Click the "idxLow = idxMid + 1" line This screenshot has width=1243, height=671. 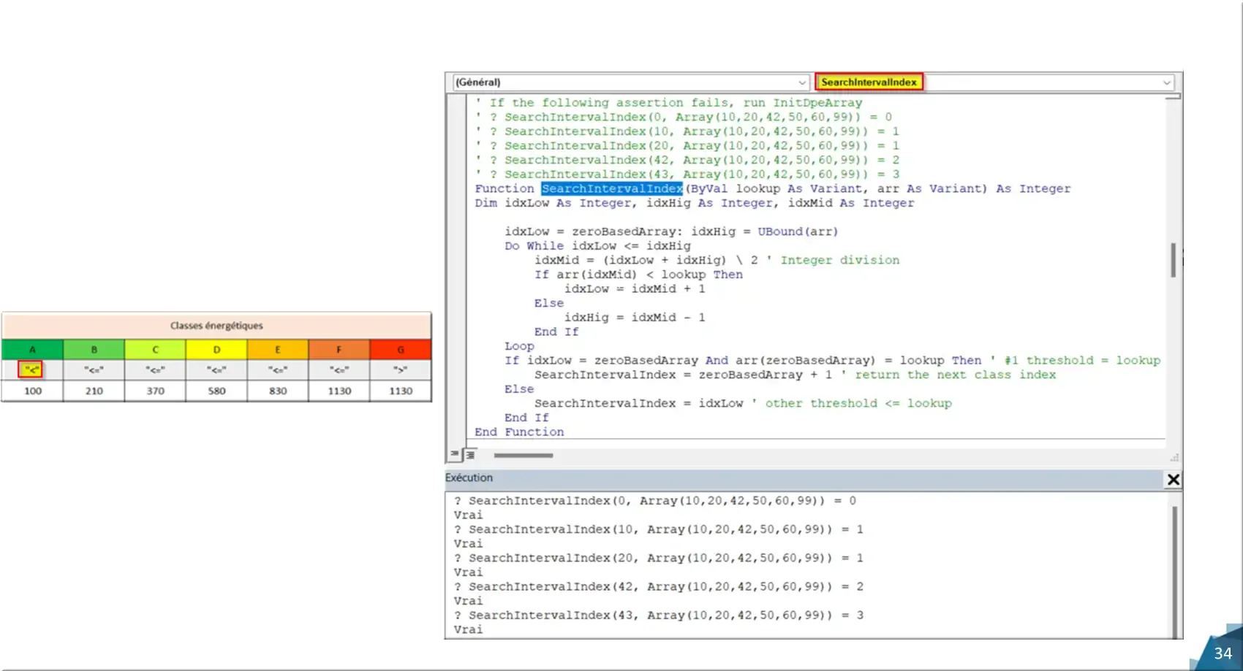(x=635, y=288)
